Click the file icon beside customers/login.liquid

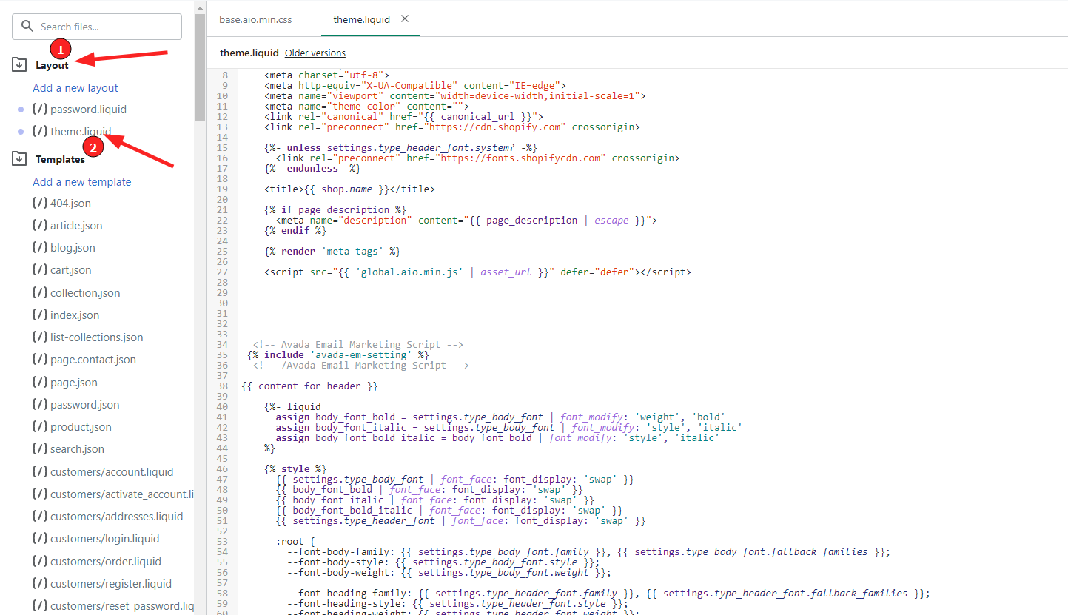point(40,538)
